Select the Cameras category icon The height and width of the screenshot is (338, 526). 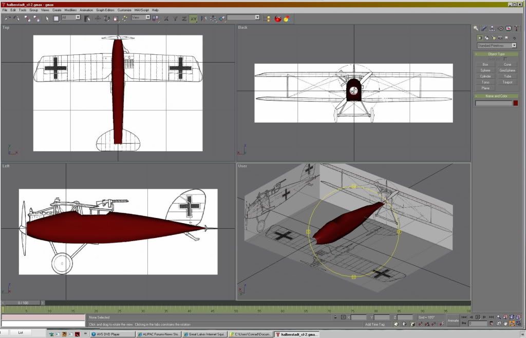500,38
